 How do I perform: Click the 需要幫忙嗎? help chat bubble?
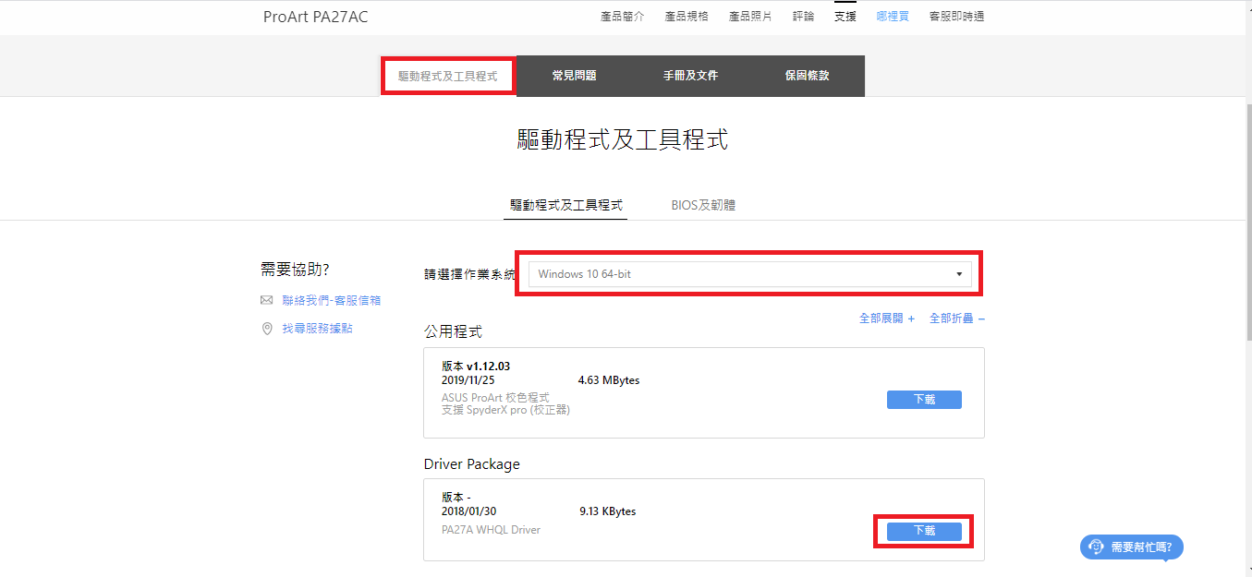pos(1132,547)
